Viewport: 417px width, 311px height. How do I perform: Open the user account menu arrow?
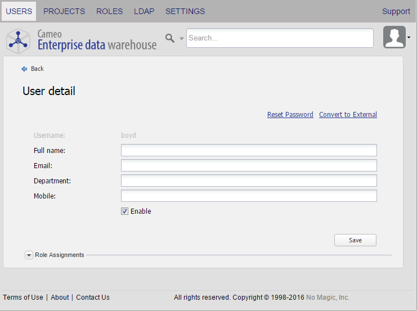tap(409, 38)
